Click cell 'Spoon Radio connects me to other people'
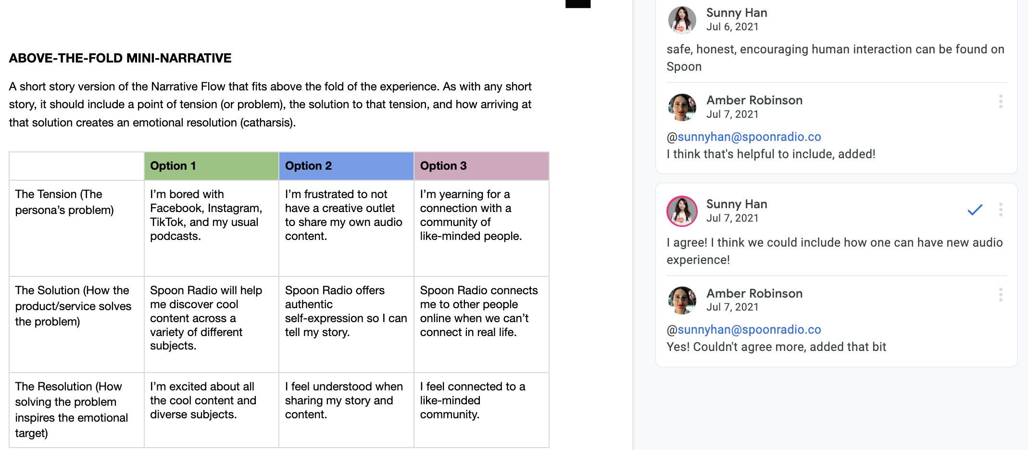This screenshot has height=450, width=1028. (481, 325)
